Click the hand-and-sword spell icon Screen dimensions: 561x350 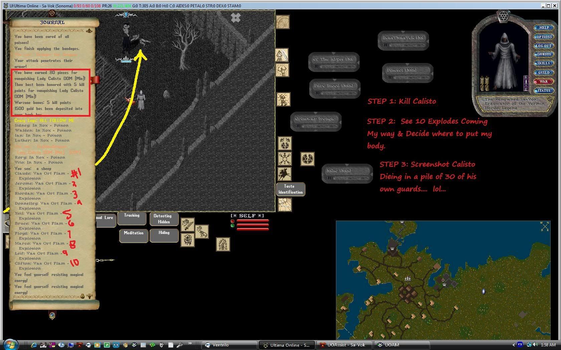click(188, 225)
